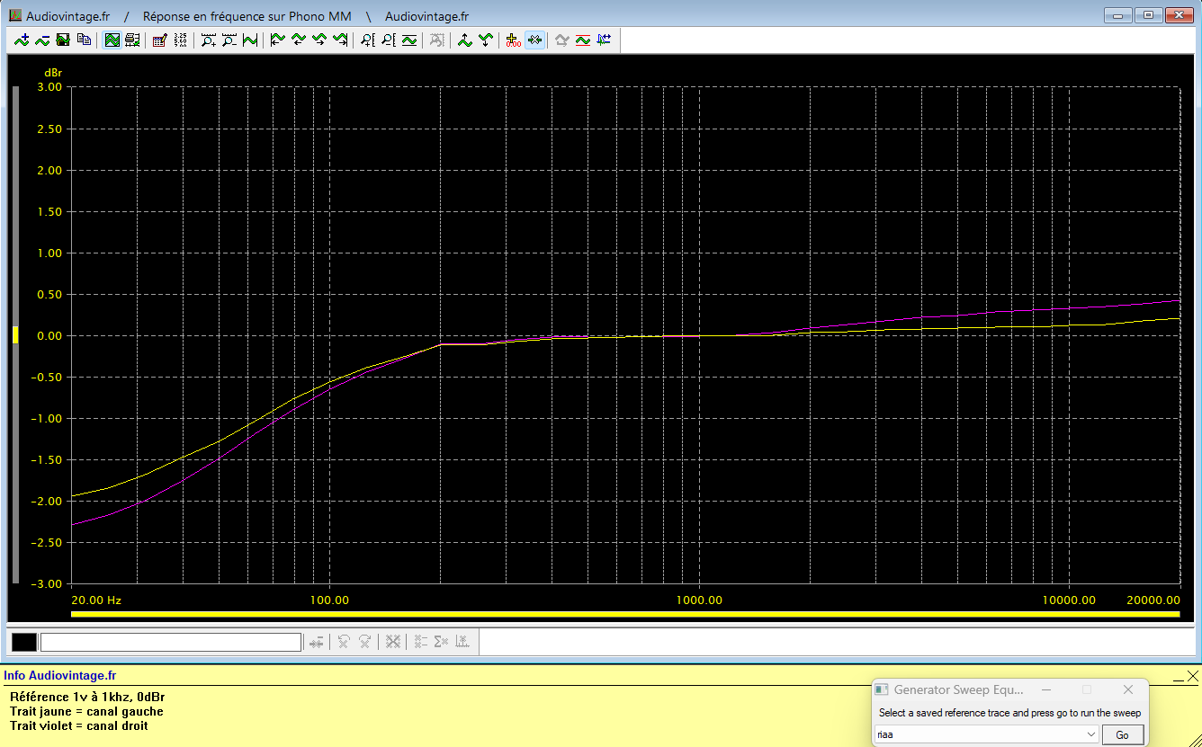Click the '20.00 Hz' axis label
Viewport: 1202px width, 747px height.
click(96, 600)
